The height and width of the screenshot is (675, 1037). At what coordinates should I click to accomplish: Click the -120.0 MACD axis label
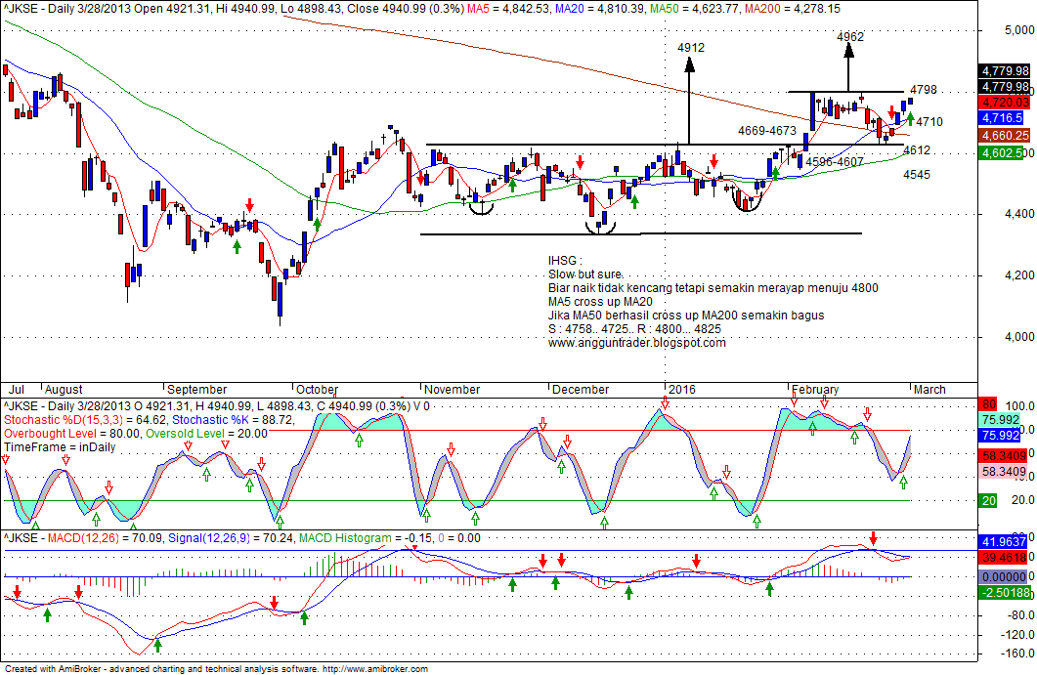tap(1017, 635)
